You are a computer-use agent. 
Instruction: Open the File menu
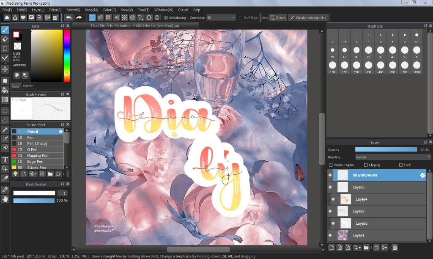tap(7, 10)
